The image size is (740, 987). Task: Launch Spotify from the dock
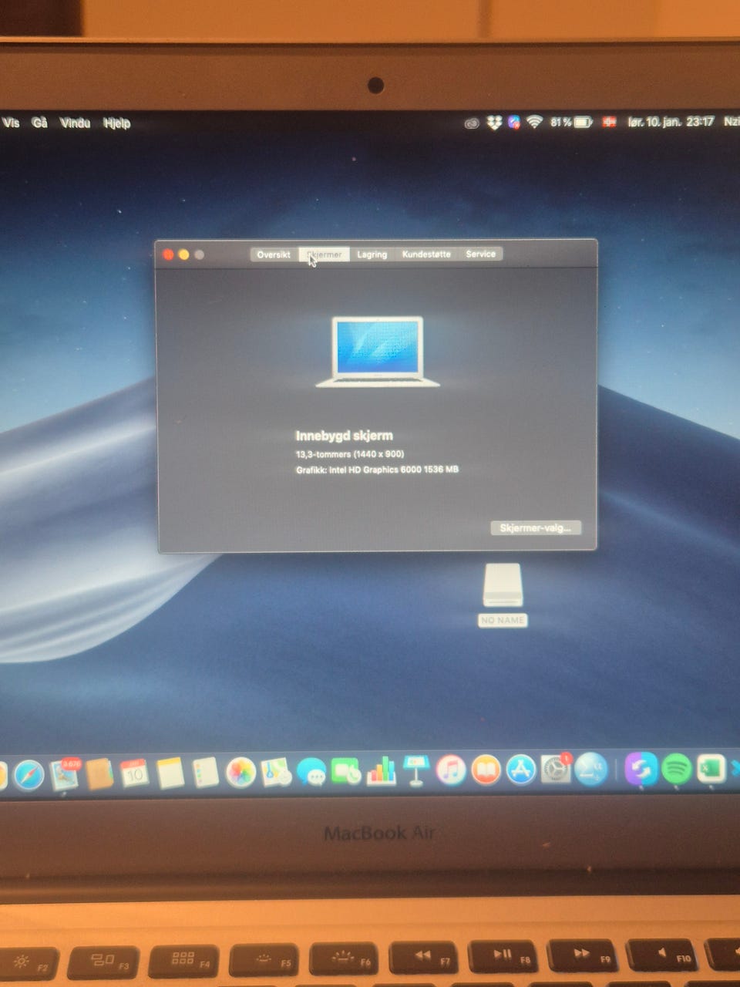point(676,769)
